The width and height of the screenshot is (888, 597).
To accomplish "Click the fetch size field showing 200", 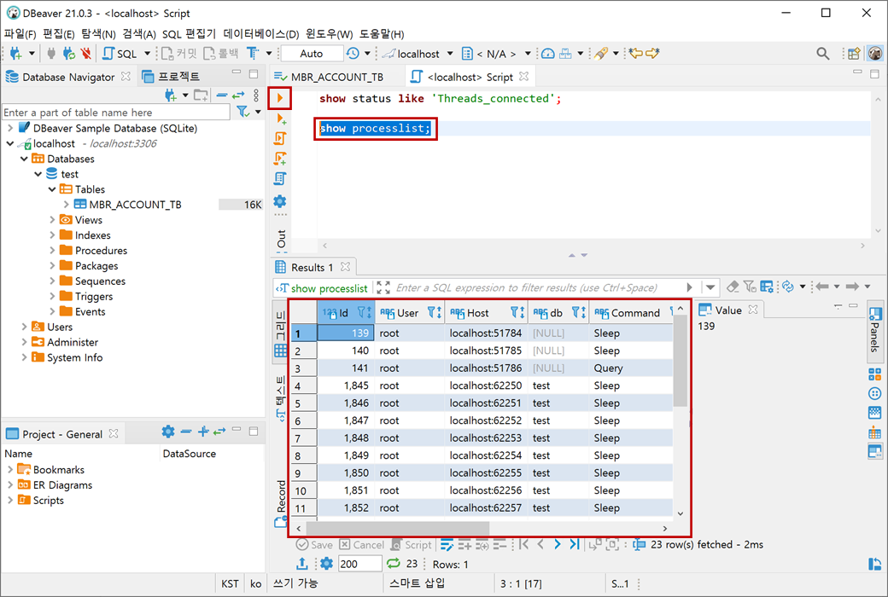I will tap(360, 564).
